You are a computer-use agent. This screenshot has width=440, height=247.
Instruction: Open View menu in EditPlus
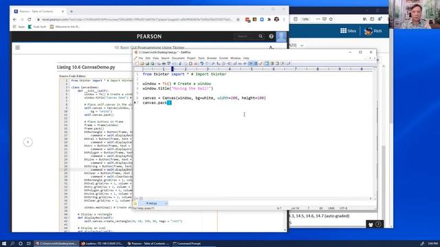point(156,58)
